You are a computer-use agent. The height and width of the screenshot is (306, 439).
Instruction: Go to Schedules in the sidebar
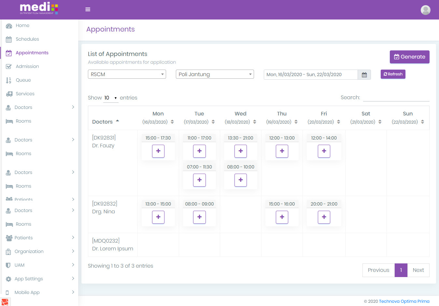[x=27, y=39]
